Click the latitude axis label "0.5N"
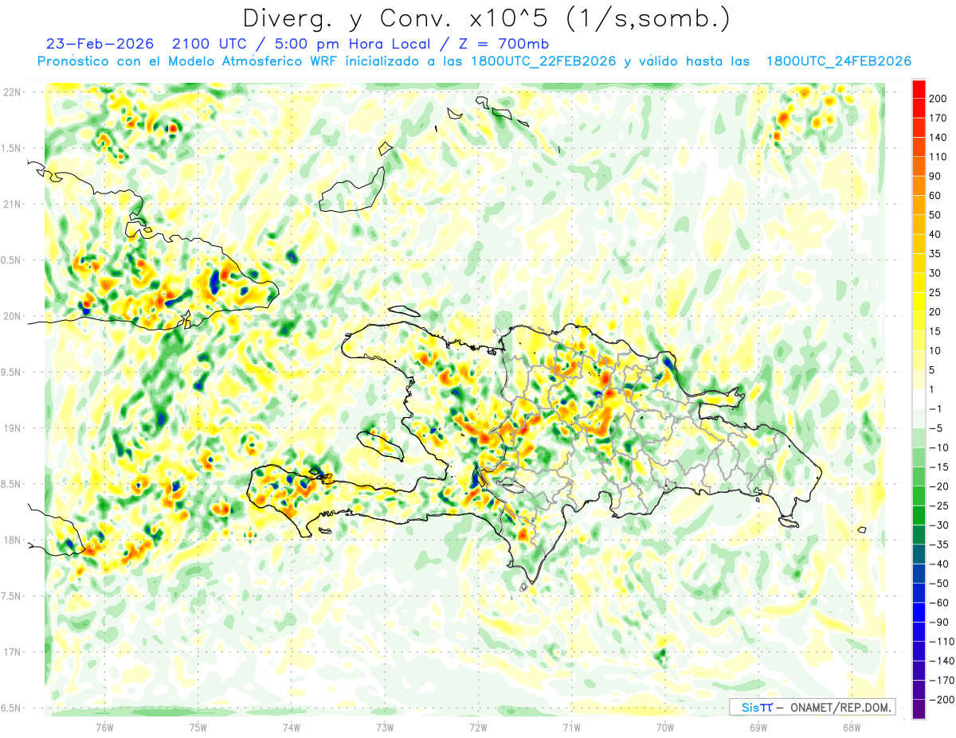This screenshot has width=956, height=738. pos(11,260)
